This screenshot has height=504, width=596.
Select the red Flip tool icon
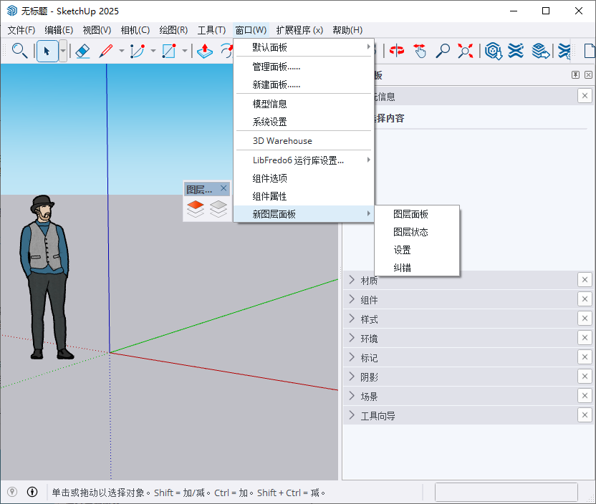(x=397, y=51)
